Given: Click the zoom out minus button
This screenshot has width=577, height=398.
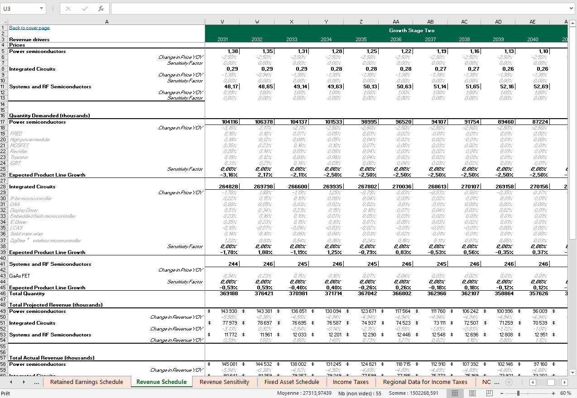Looking at the screenshot, I should click(502, 393).
